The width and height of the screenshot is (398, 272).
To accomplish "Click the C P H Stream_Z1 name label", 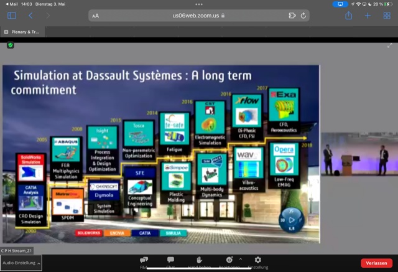I will [17, 251].
